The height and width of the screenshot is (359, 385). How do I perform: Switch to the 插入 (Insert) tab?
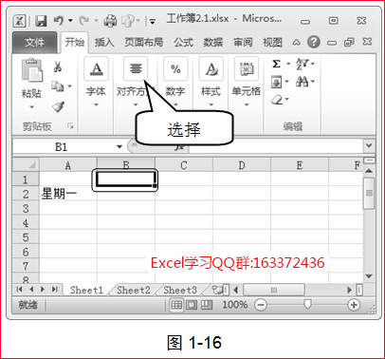104,42
